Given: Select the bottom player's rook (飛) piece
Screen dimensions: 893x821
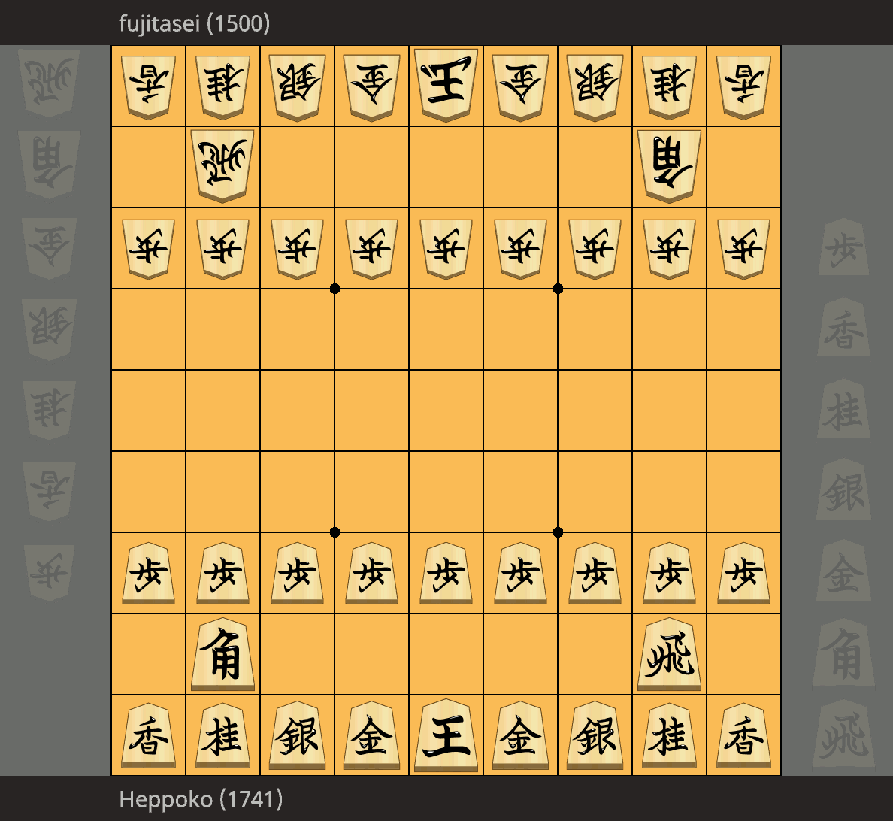Looking at the screenshot, I should [669, 654].
